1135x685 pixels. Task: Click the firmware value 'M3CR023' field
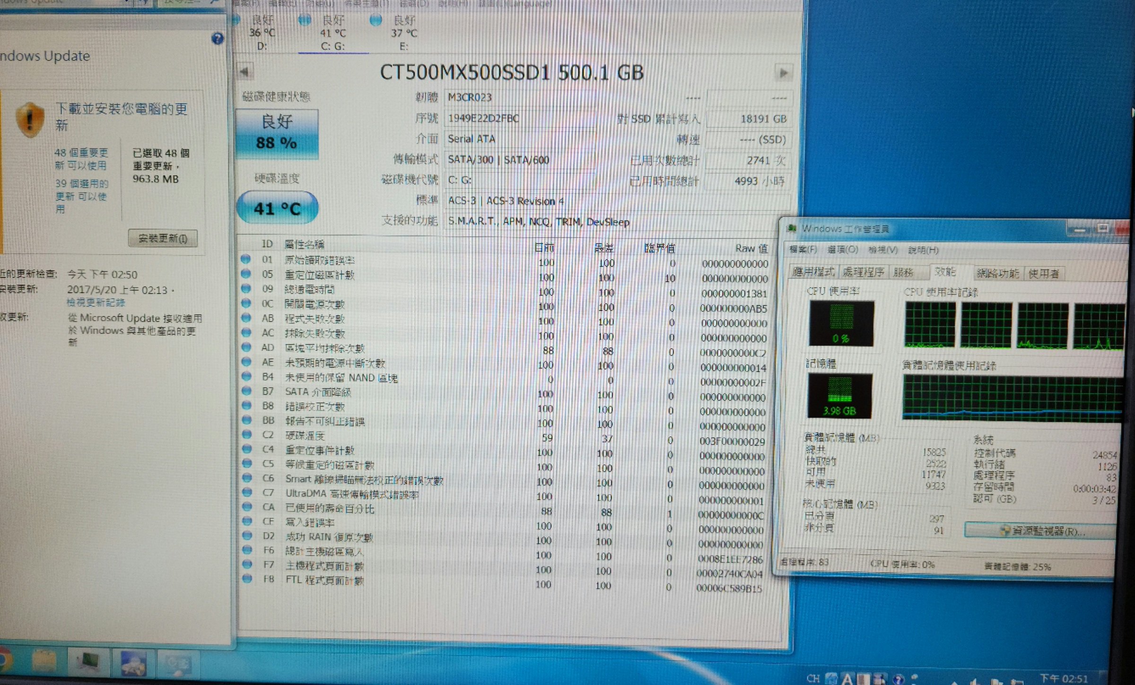tap(519, 97)
